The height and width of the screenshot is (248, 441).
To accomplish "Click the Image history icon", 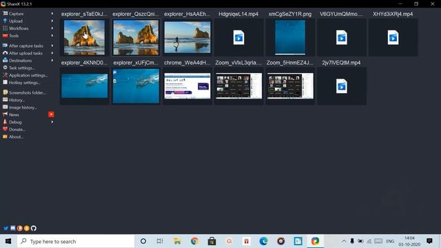I will click(x=5, y=107).
